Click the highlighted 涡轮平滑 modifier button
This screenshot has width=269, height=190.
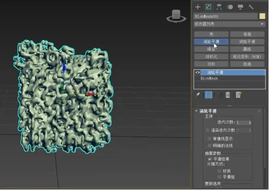(x=211, y=42)
